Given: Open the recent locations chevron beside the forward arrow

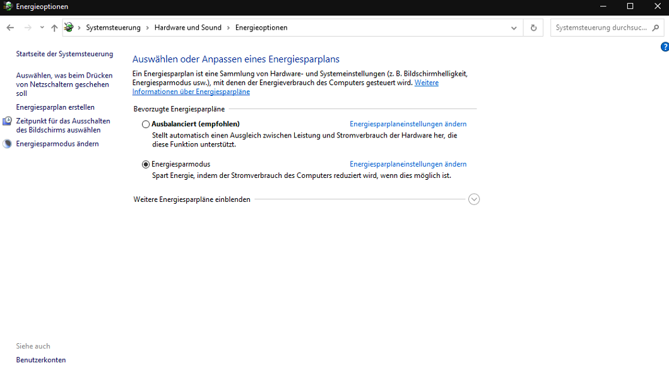Looking at the screenshot, I should pos(42,28).
